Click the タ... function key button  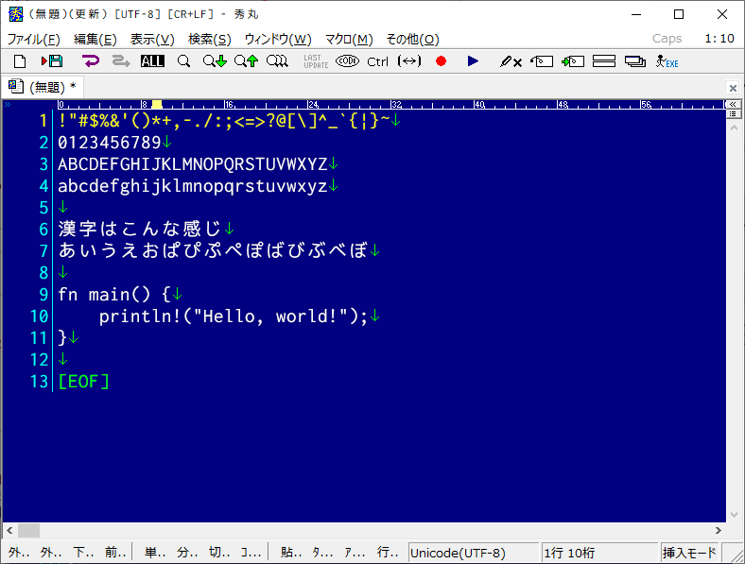(x=322, y=552)
